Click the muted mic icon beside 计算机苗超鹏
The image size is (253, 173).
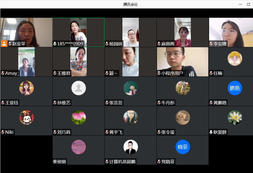(x=107, y=162)
